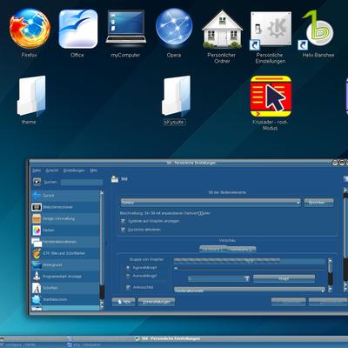
Task: Open the widget style combo box
Action: pos(211,203)
